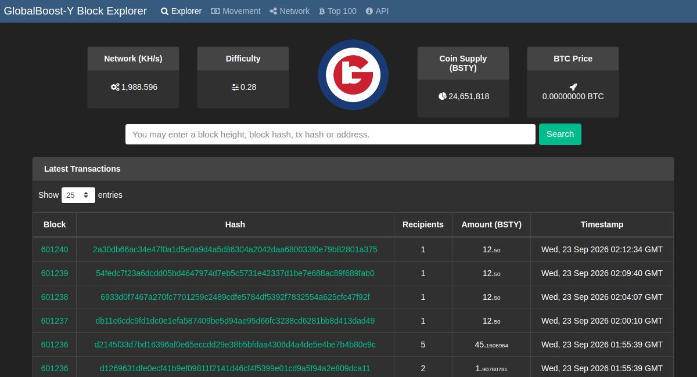Open block 601236 with 5 recipients
This screenshot has width=697, height=377.
(55, 345)
